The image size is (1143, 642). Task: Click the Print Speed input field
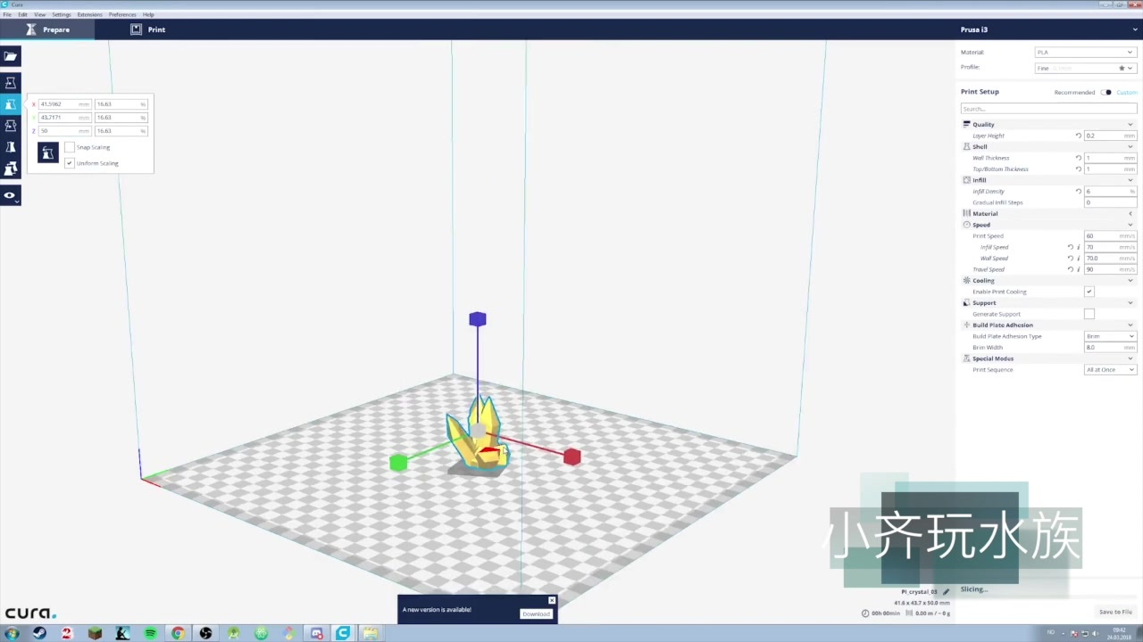1110,235
